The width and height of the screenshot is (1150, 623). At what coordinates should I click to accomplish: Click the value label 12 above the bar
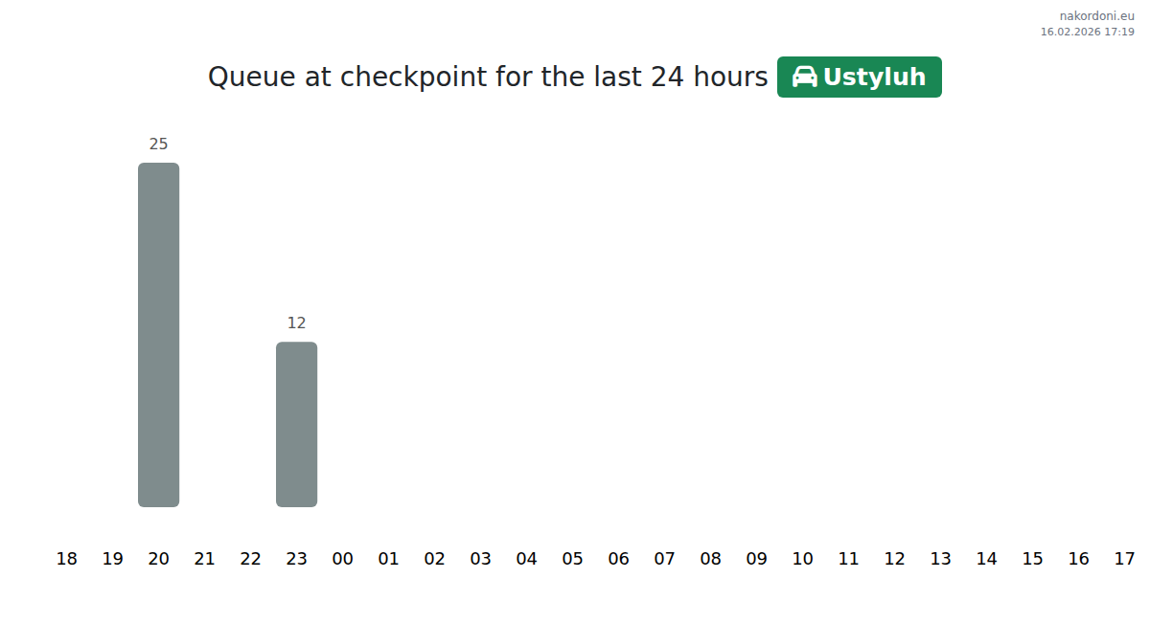click(296, 323)
